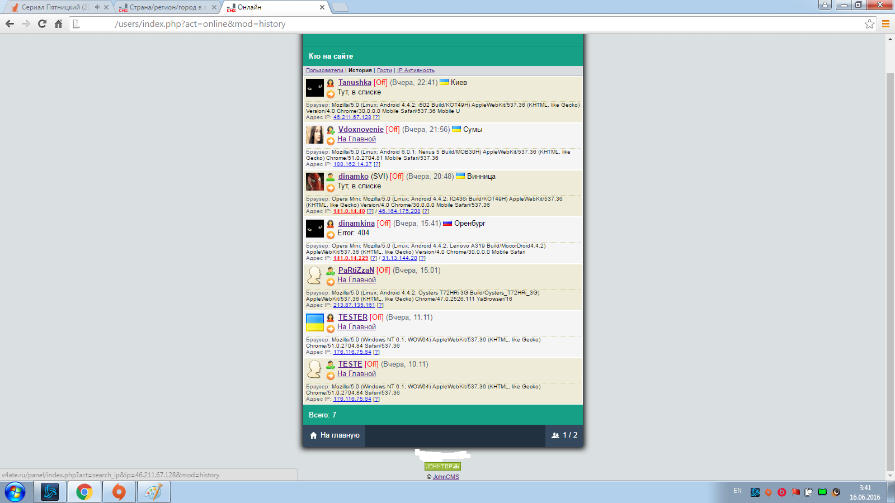Viewport: 895px width, 503px height.
Task: Click the Error: 404 text under dinamkina
Action: click(353, 233)
